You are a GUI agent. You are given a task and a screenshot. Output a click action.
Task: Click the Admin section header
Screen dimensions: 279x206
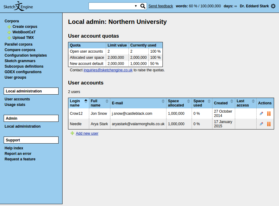(31, 118)
